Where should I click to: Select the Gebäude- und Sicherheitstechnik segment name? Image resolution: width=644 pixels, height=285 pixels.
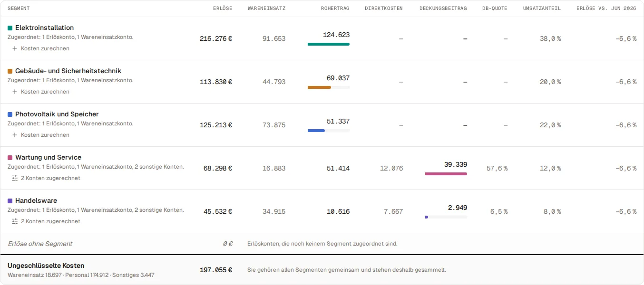pos(68,71)
